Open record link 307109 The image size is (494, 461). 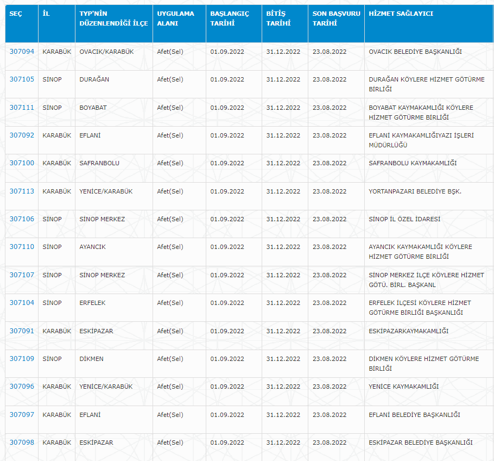tap(22, 359)
